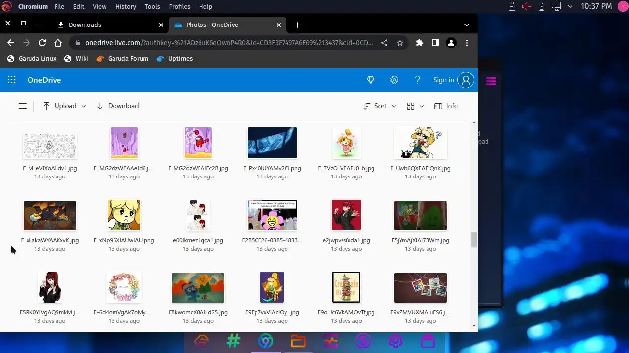Image resolution: width=629 pixels, height=353 pixels.
Task: Open the Wiki bookmark
Action: (x=76, y=58)
